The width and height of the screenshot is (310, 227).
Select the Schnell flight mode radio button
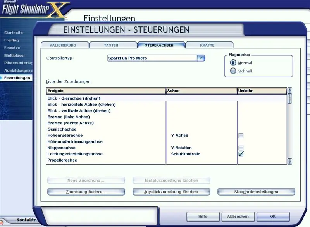(233, 71)
